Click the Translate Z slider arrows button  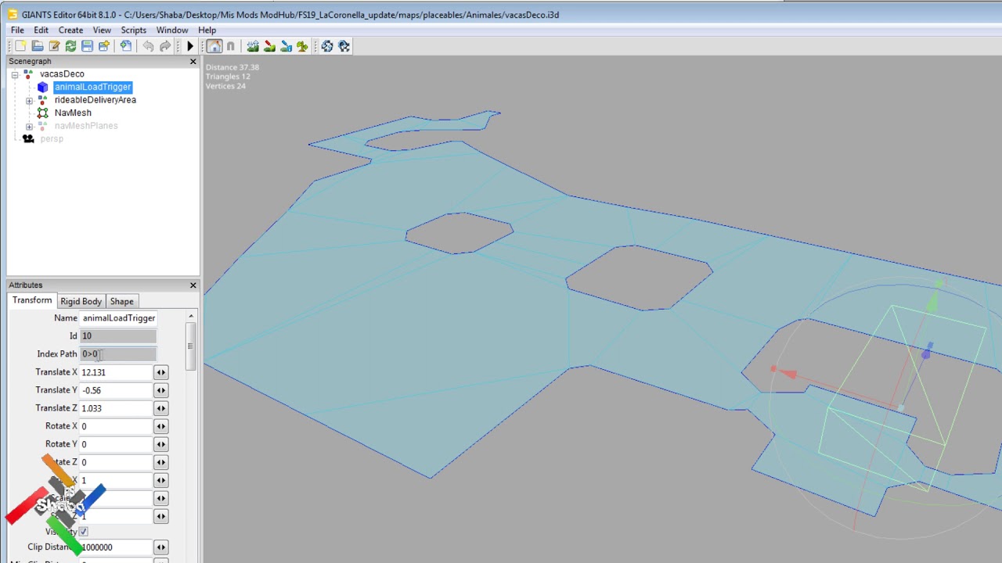pyautogui.click(x=160, y=408)
